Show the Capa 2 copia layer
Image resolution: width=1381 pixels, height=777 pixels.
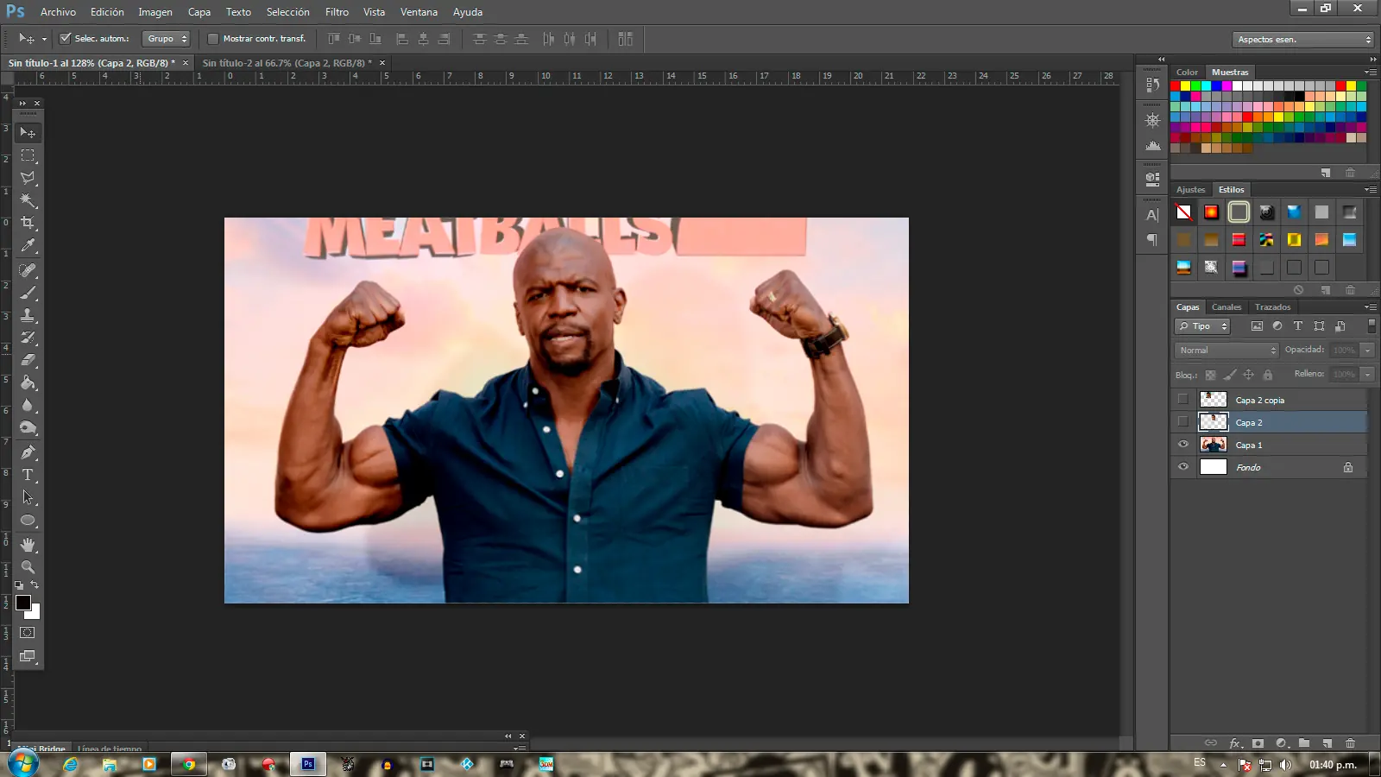pos(1183,400)
